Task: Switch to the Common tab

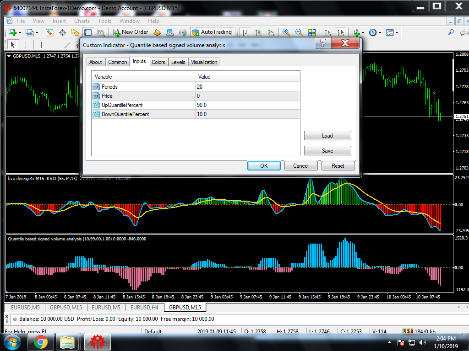Action: pos(118,62)
